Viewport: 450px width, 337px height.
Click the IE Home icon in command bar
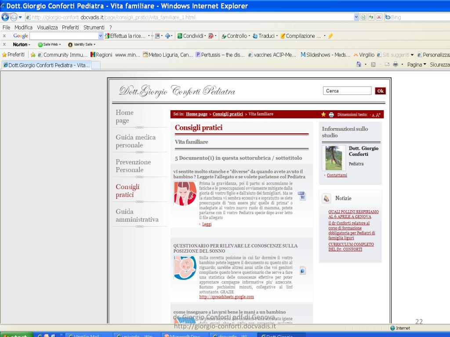point(359,65)
